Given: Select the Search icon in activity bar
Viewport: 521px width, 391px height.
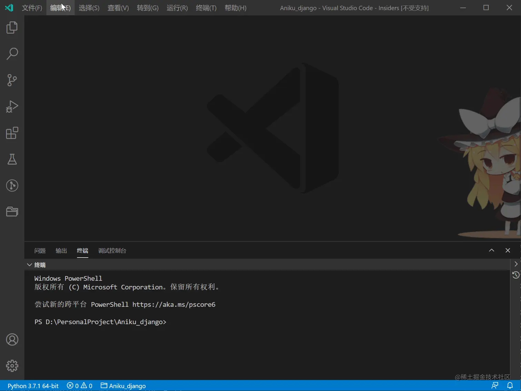Looking at the screenshot, I should tap(12, 54).
